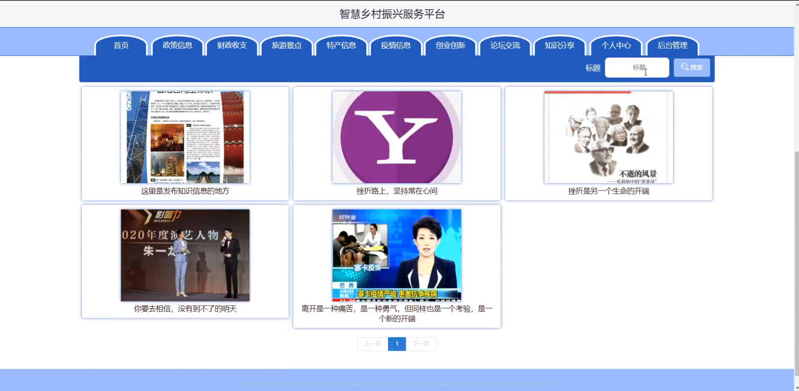Select the 知识分享 tab
This screenshot has height=391, width=799.
click(x=560, y=45)
